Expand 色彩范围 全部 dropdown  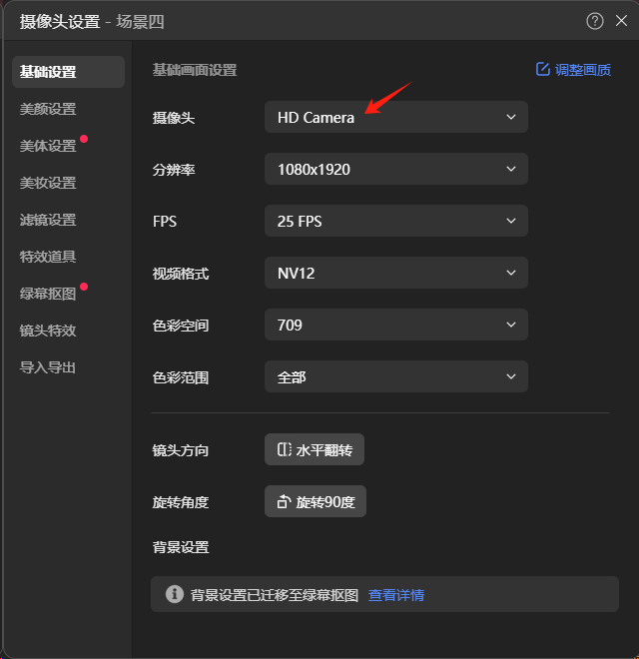pyautogui.click(x=396, y=376)
